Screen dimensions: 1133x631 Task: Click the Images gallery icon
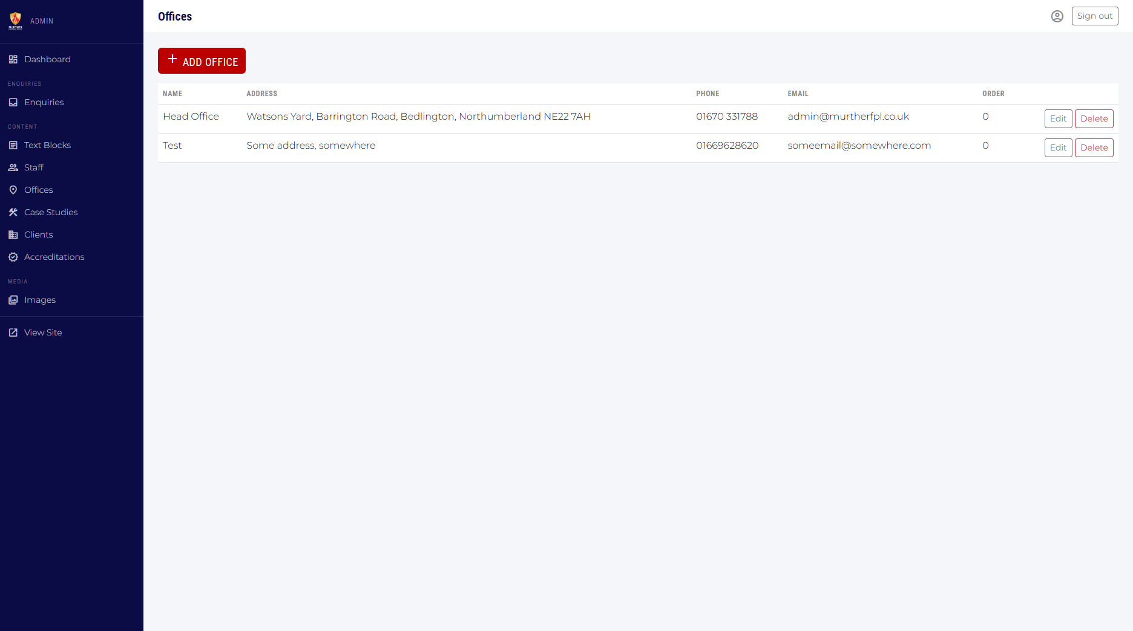pyautogui.click(x=13, y=300)
